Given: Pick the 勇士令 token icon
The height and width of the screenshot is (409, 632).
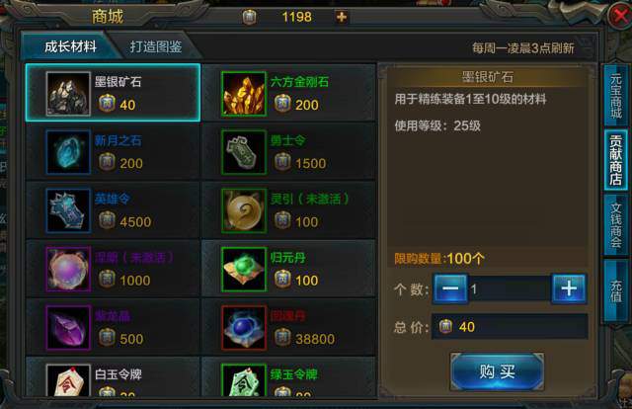Looking at the screenshot, I should coord(244,152).
